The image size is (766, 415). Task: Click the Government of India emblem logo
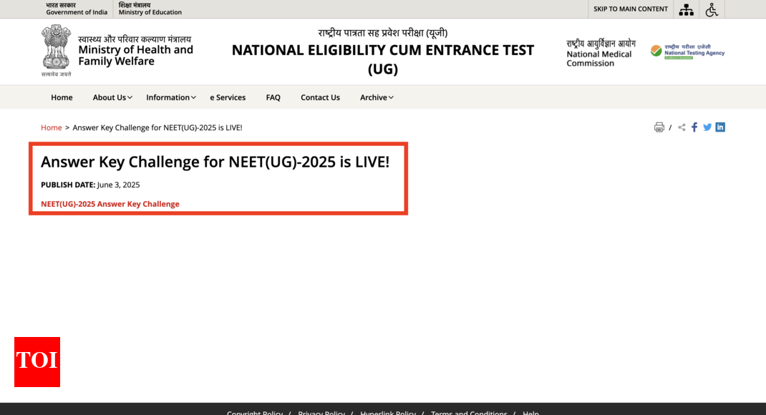[x=56, y=49]
